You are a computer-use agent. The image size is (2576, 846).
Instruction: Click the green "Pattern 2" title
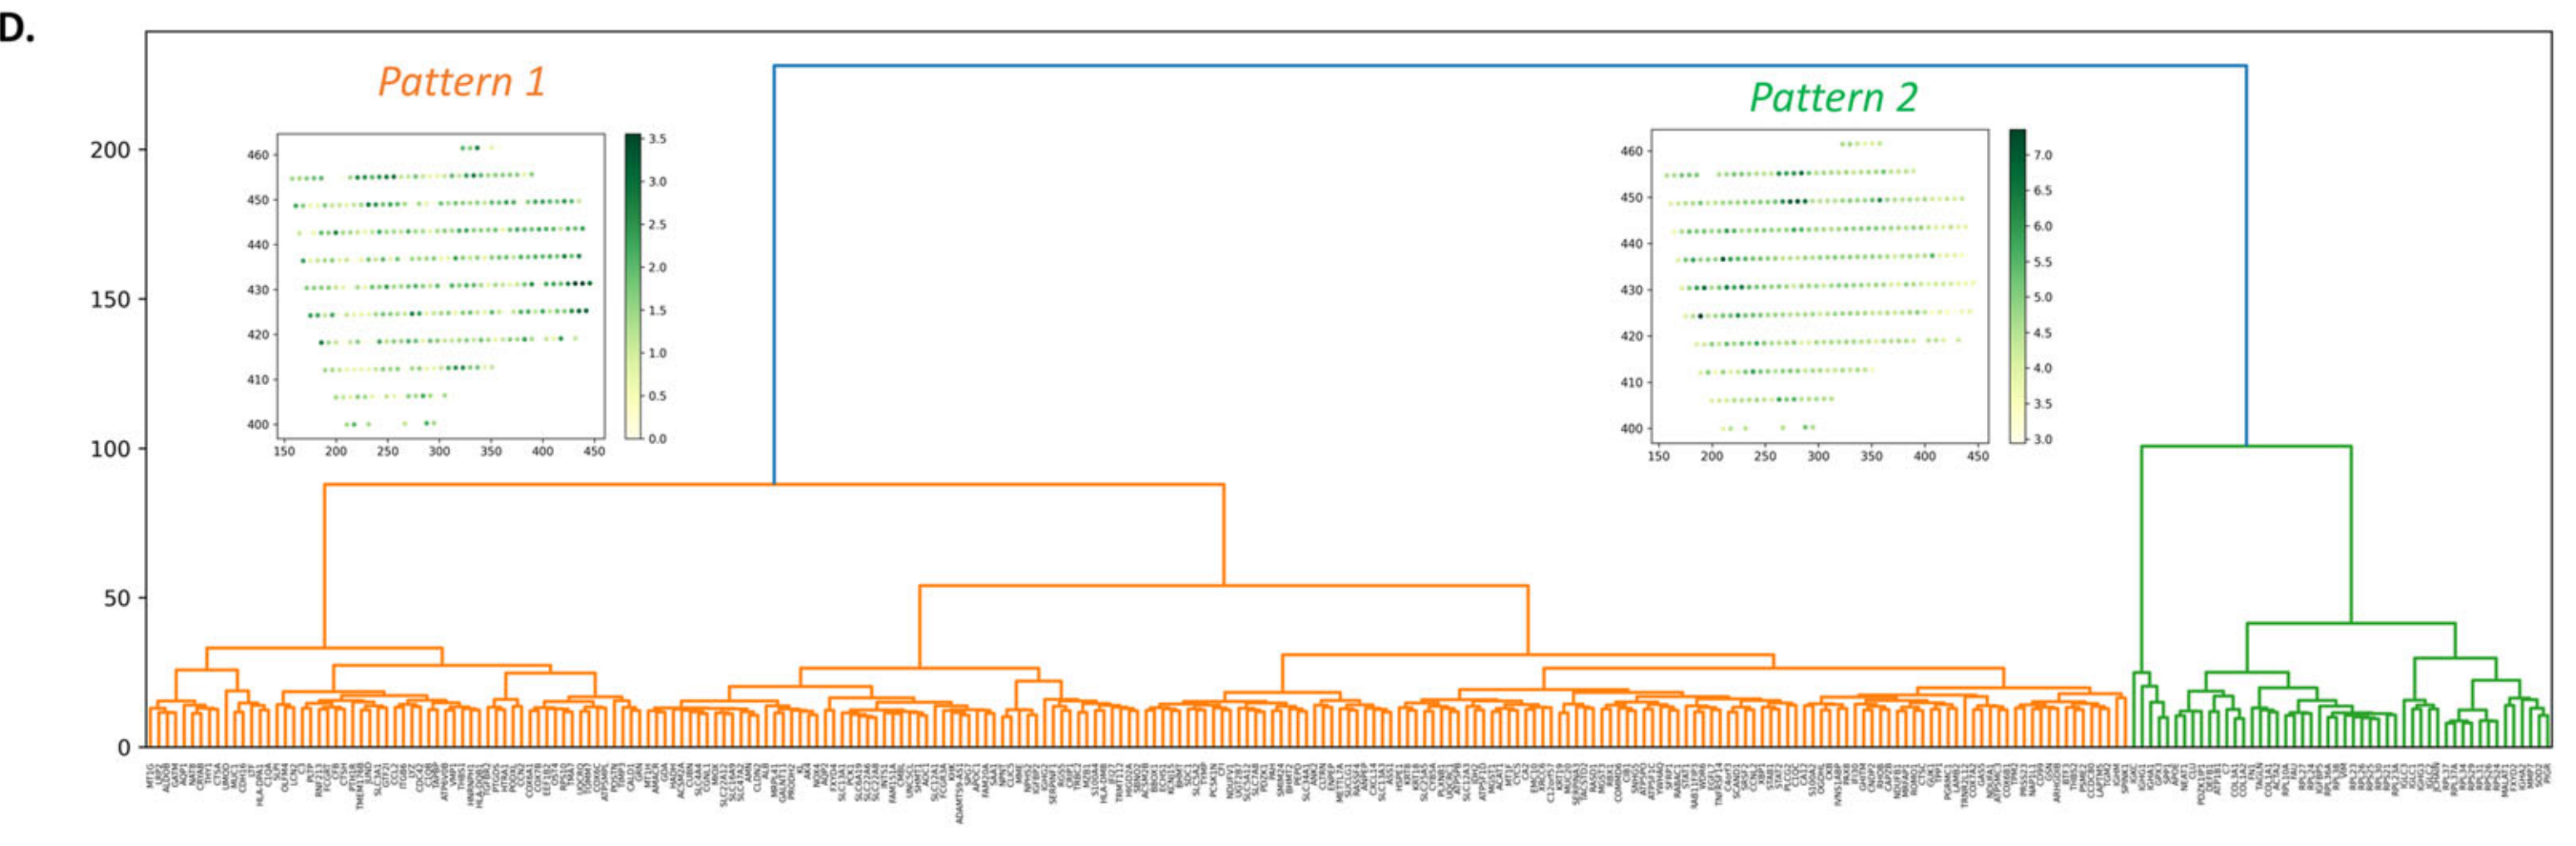point(1833,98)
